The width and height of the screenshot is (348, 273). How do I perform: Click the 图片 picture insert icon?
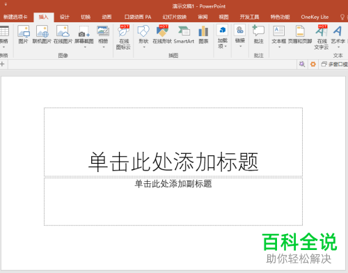tap(24, 31)
